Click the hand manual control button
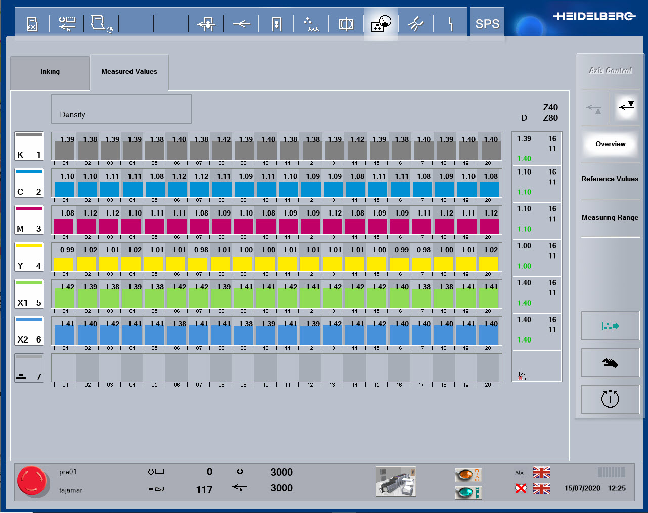This screenshot has height=513, width=648. click(x=610, y=363)
